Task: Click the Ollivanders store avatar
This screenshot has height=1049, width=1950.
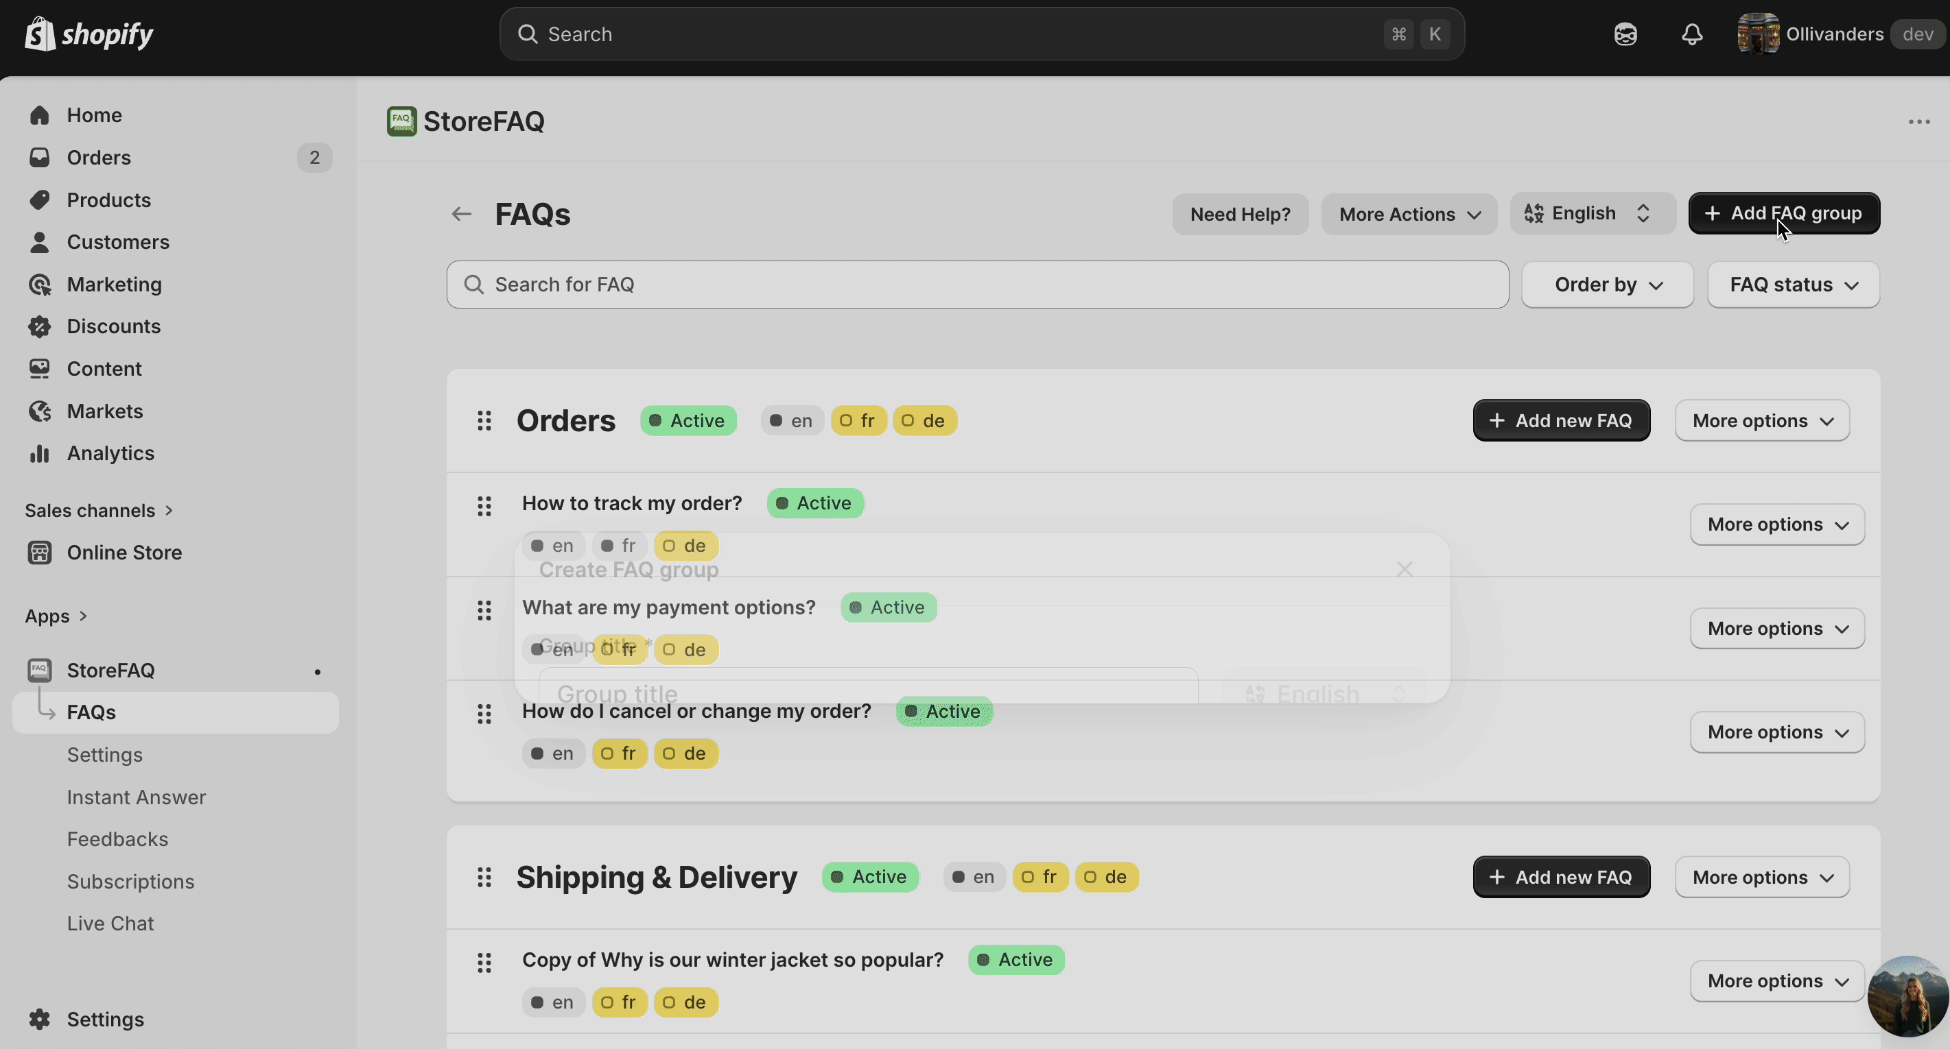Action: 1758,34
